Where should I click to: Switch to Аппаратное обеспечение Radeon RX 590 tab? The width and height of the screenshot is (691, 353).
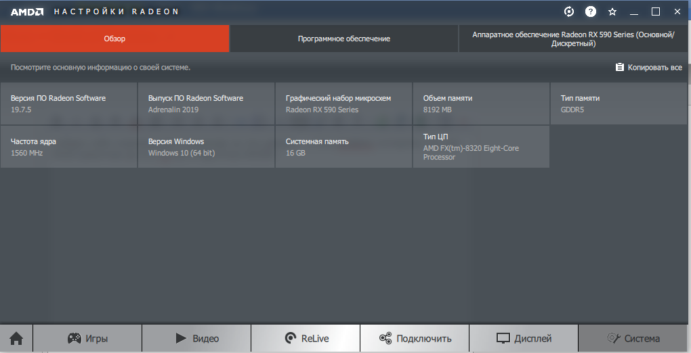[x=573, y=39]
